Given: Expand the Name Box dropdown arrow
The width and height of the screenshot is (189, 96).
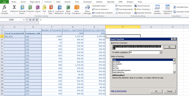Looking at the screenshot, I should click(x=24, y=20).
